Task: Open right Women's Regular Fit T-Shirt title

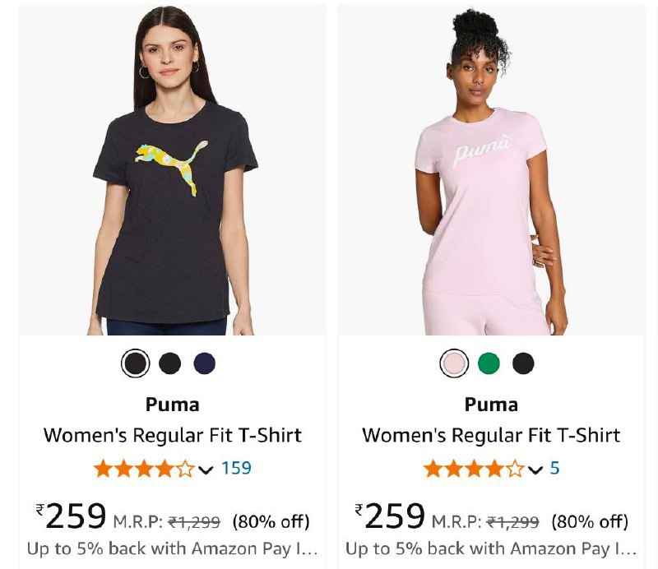Action: tap(491, 435)
